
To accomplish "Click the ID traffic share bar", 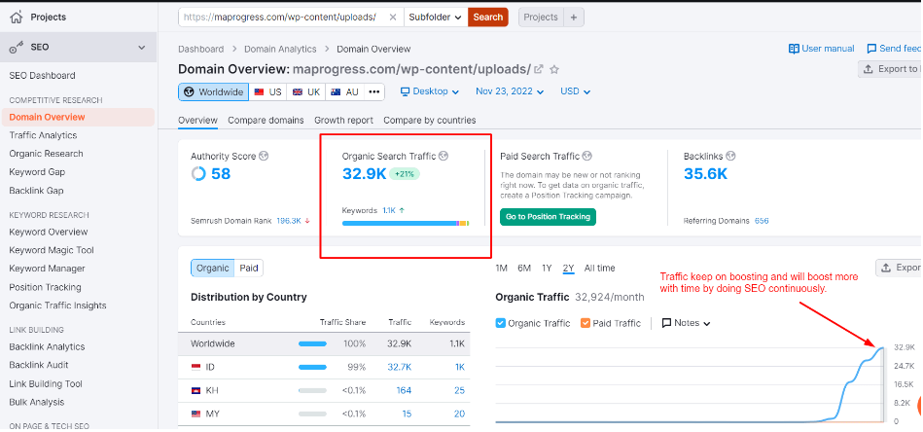I will point(312,367).
